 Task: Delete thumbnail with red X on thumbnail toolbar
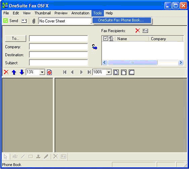[6, 72]
